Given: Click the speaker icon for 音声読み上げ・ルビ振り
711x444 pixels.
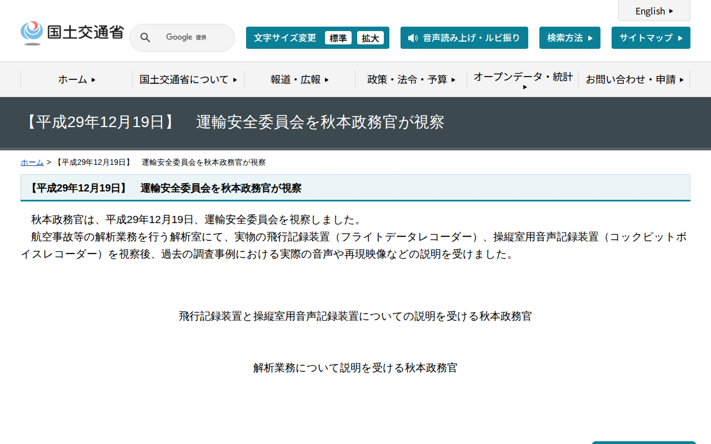Looking at the screenshot, I should [412, 38].
